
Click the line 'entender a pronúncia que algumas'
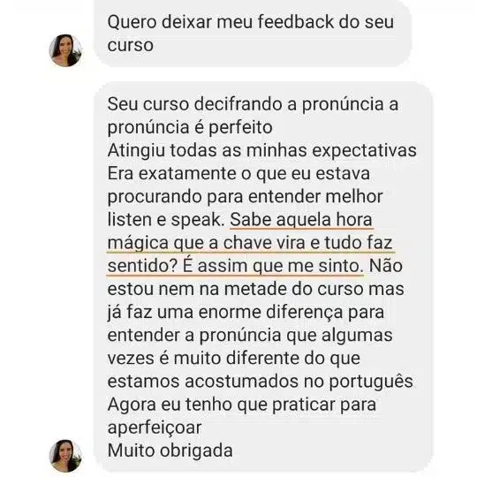click(250, 336)
